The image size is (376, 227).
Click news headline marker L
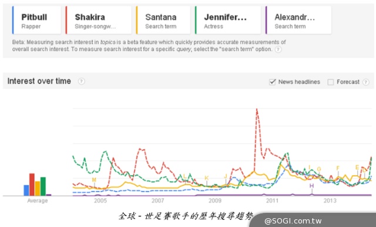tap(185, 176)
